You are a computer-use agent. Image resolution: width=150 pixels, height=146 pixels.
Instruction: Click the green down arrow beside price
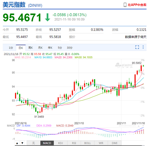pyautogui.click(x=47, y=17)
